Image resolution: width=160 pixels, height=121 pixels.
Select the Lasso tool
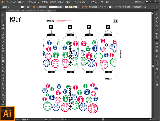pyautogui.click(x=3, y=25)
